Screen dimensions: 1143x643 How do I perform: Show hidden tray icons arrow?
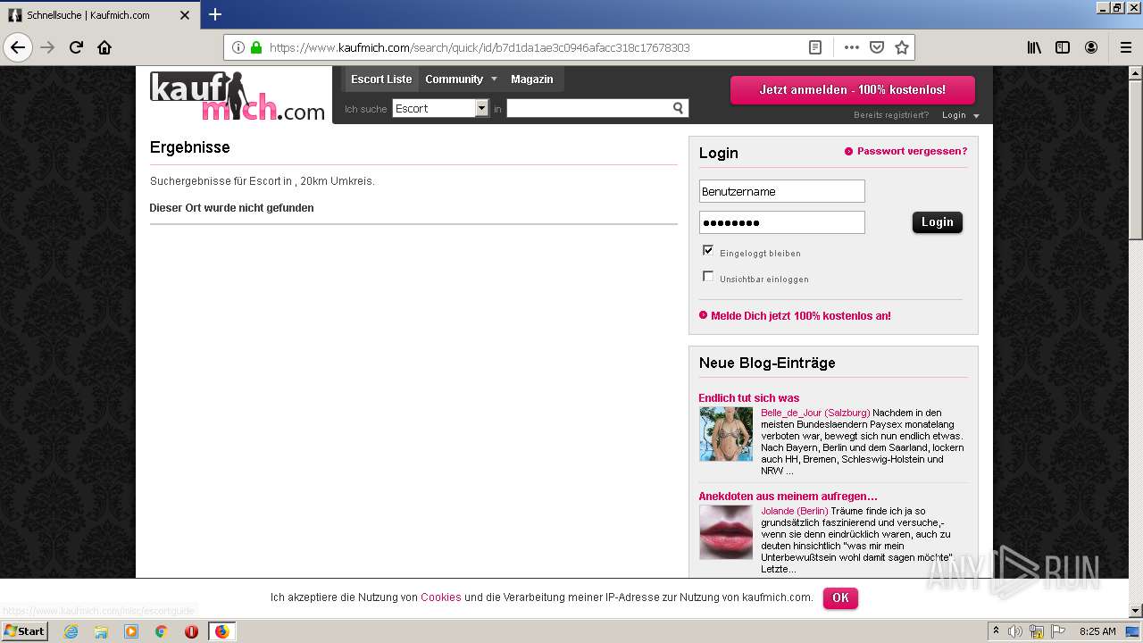[996, 631]
